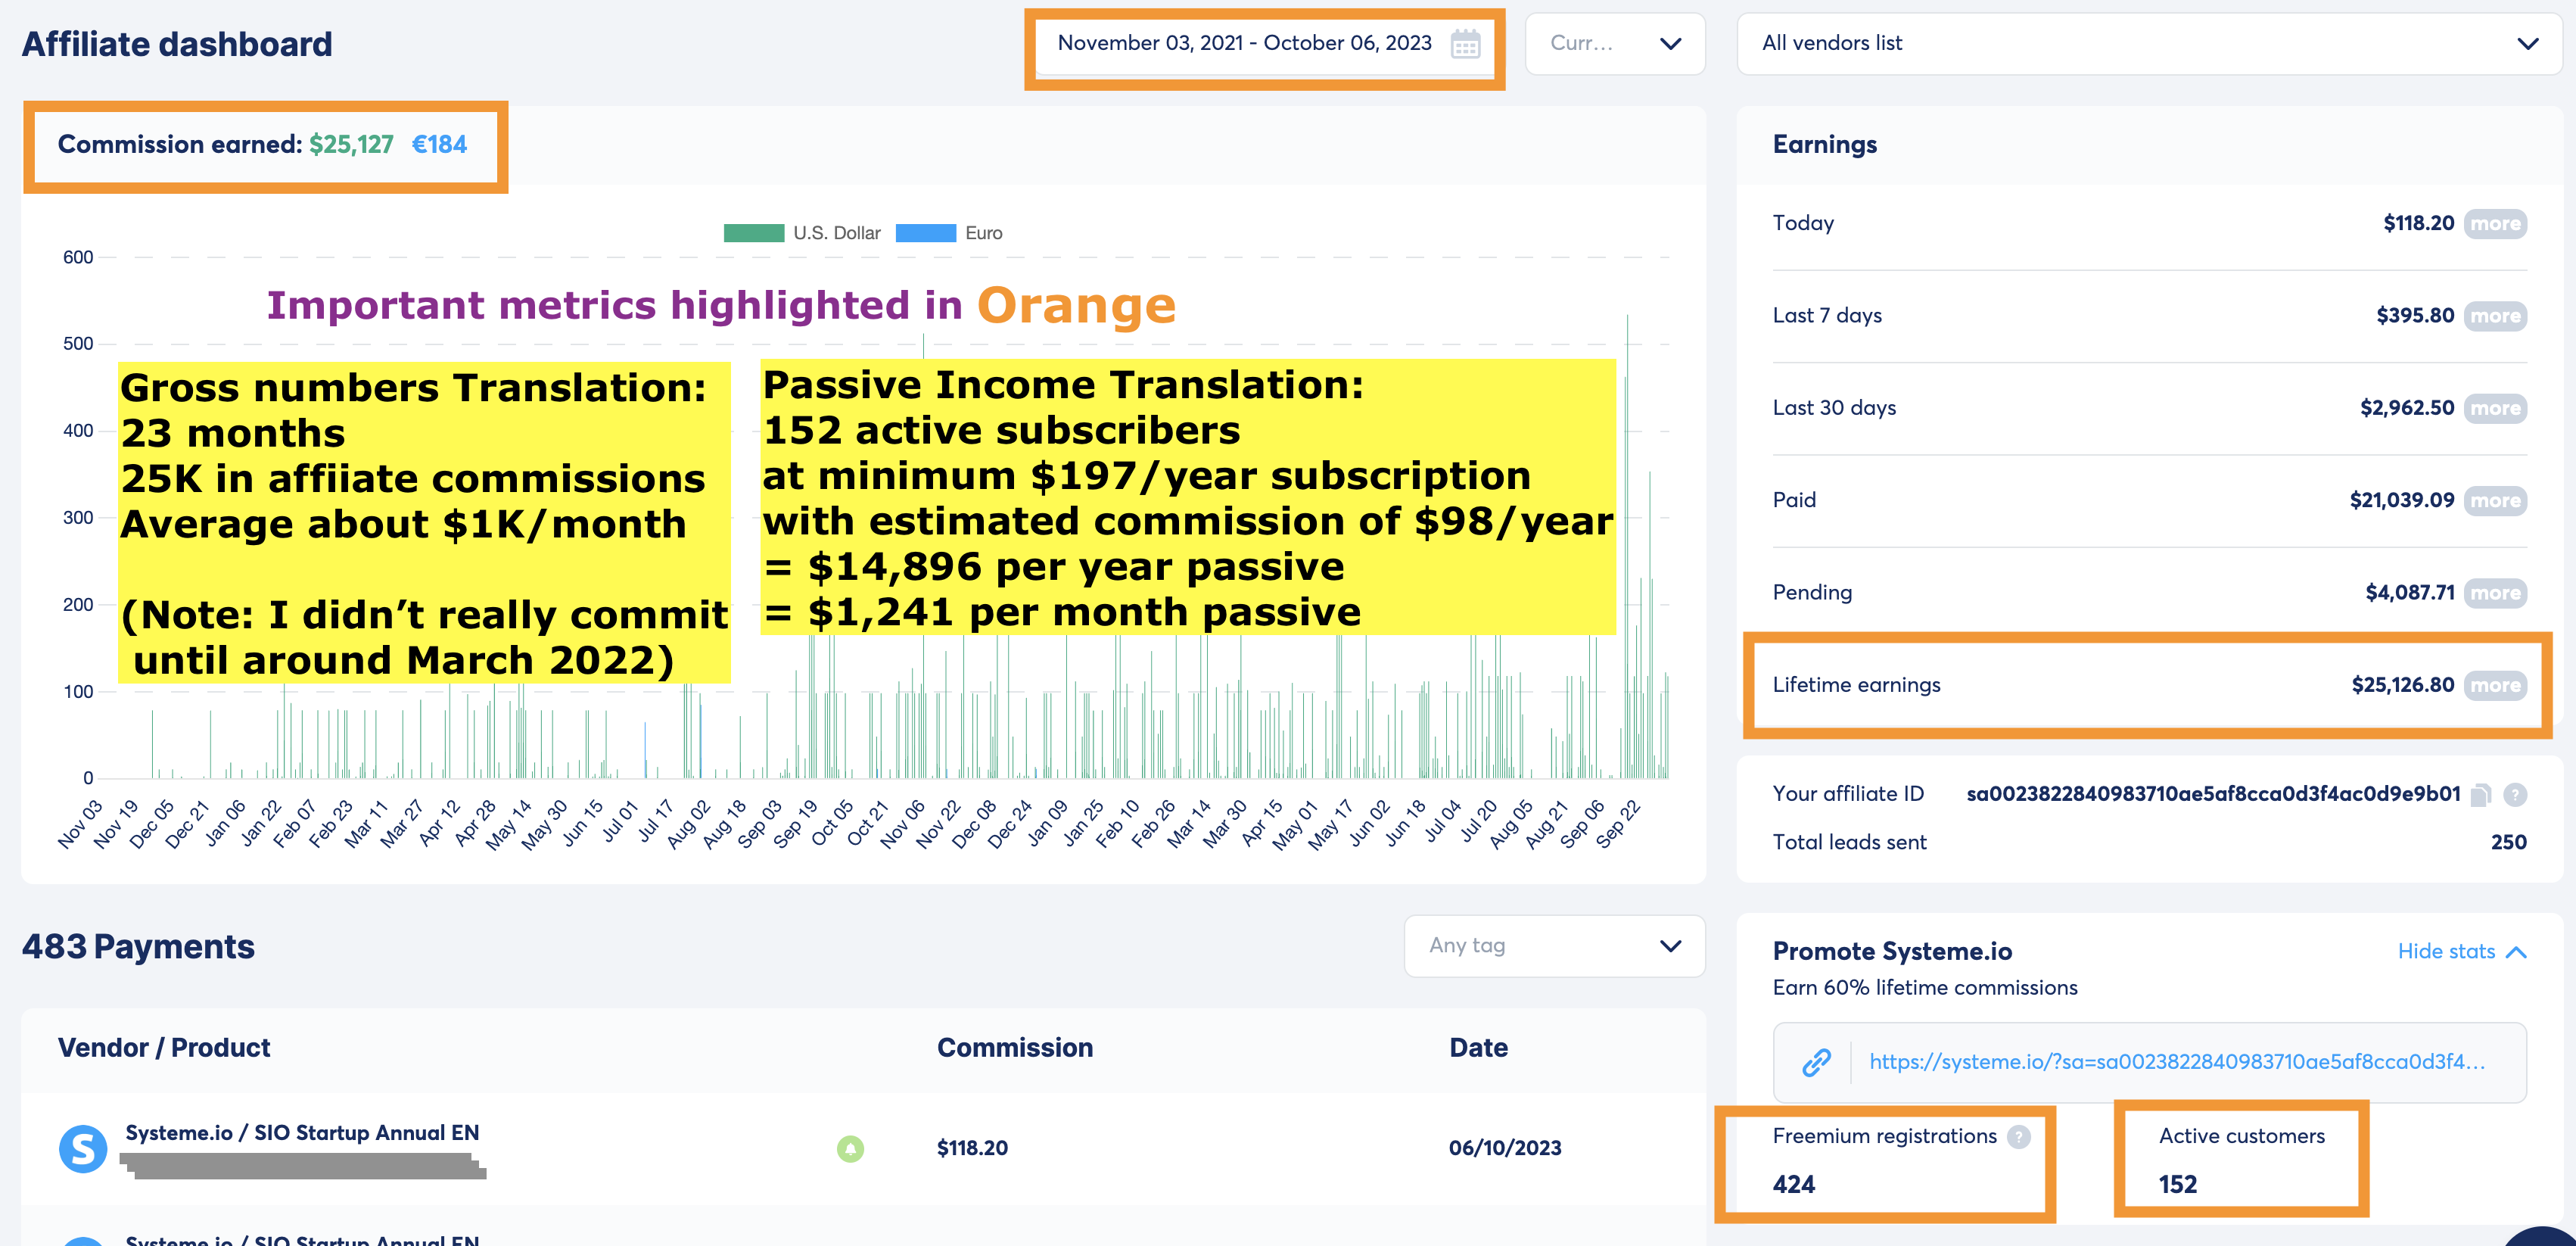Click Freemium registrations count 424
This screenshot has height=1246, width=2576.
click(x=1794, y=1185)
